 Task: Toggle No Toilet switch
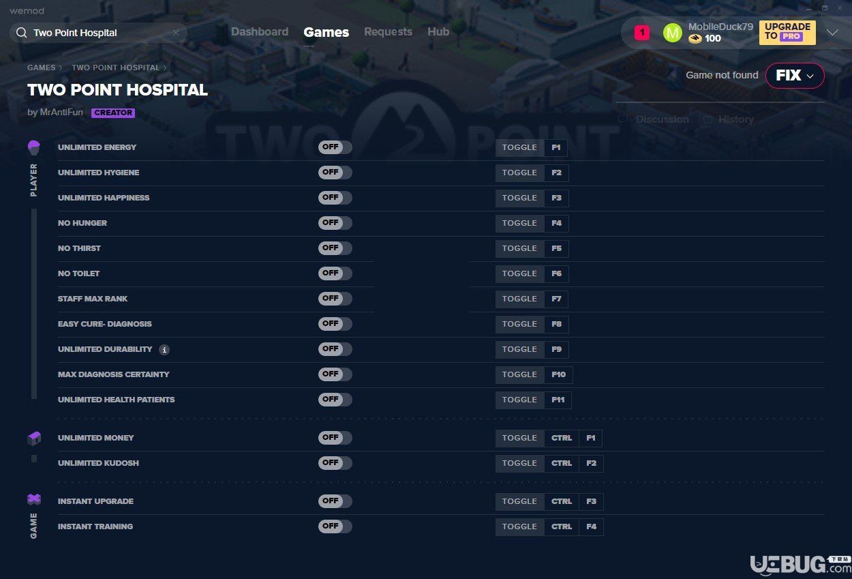pyautogui.click(x=335, y=273)
